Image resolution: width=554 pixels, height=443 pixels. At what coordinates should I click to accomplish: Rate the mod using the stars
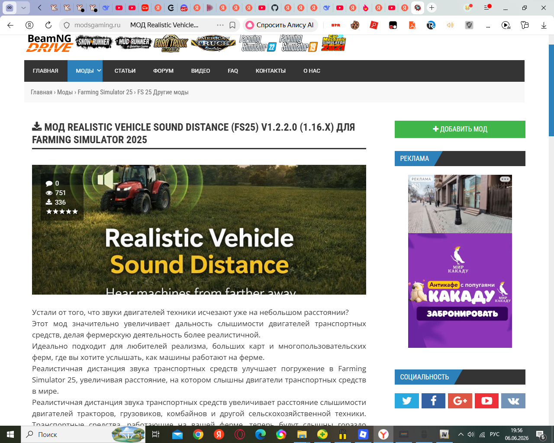click(62, 212)
